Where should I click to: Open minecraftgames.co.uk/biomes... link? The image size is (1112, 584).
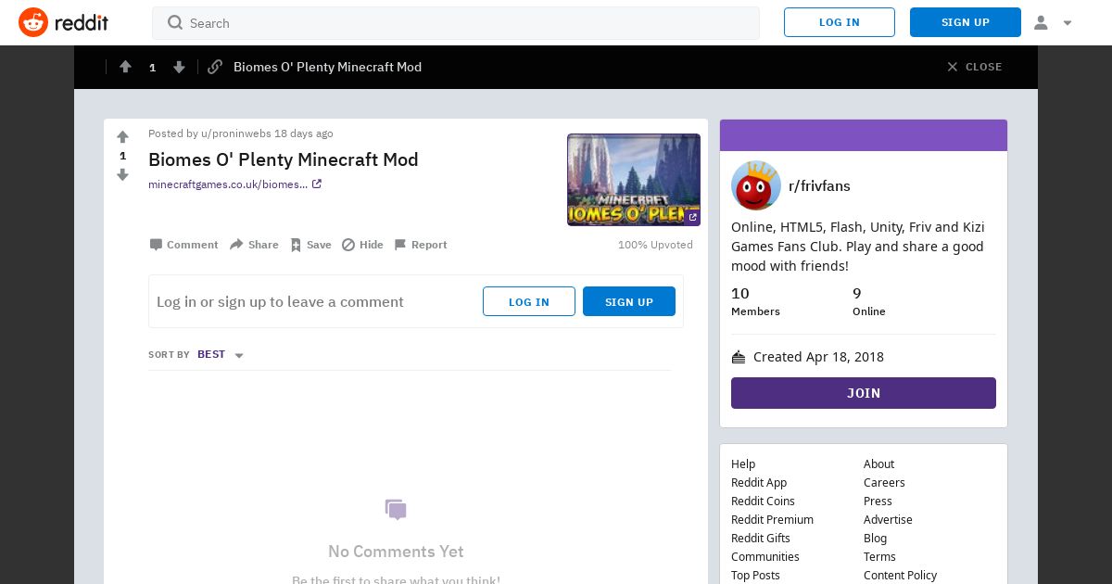pyautogui.click(x=234, y=184)
